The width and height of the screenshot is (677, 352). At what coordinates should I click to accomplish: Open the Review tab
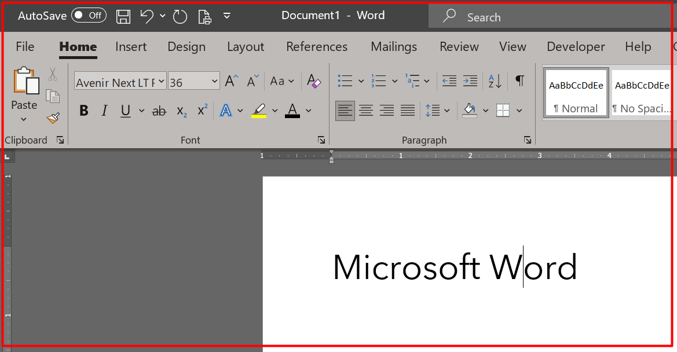pyautogui.click(x=459, y=46)
